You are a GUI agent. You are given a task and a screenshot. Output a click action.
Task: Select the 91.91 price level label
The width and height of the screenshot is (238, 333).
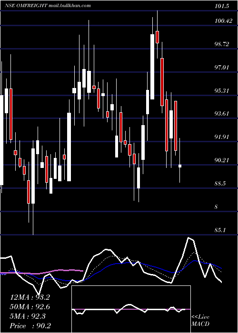222,137
